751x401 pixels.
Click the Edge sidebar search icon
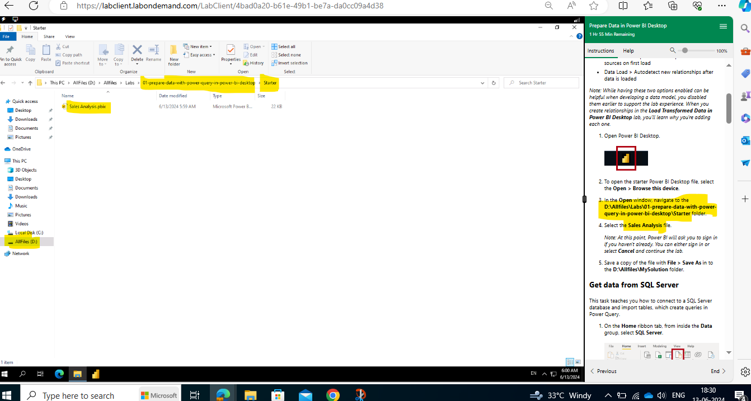[745, 28]
